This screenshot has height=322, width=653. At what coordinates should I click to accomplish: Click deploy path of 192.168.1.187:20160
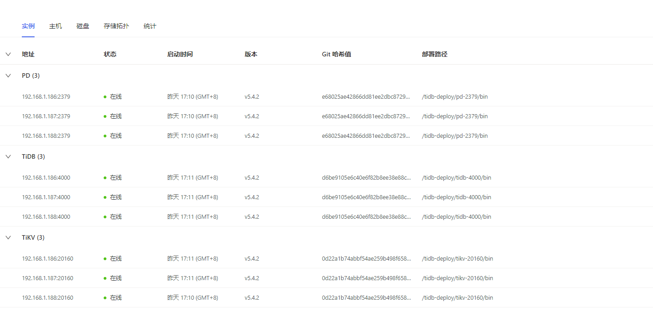[457, 278]
